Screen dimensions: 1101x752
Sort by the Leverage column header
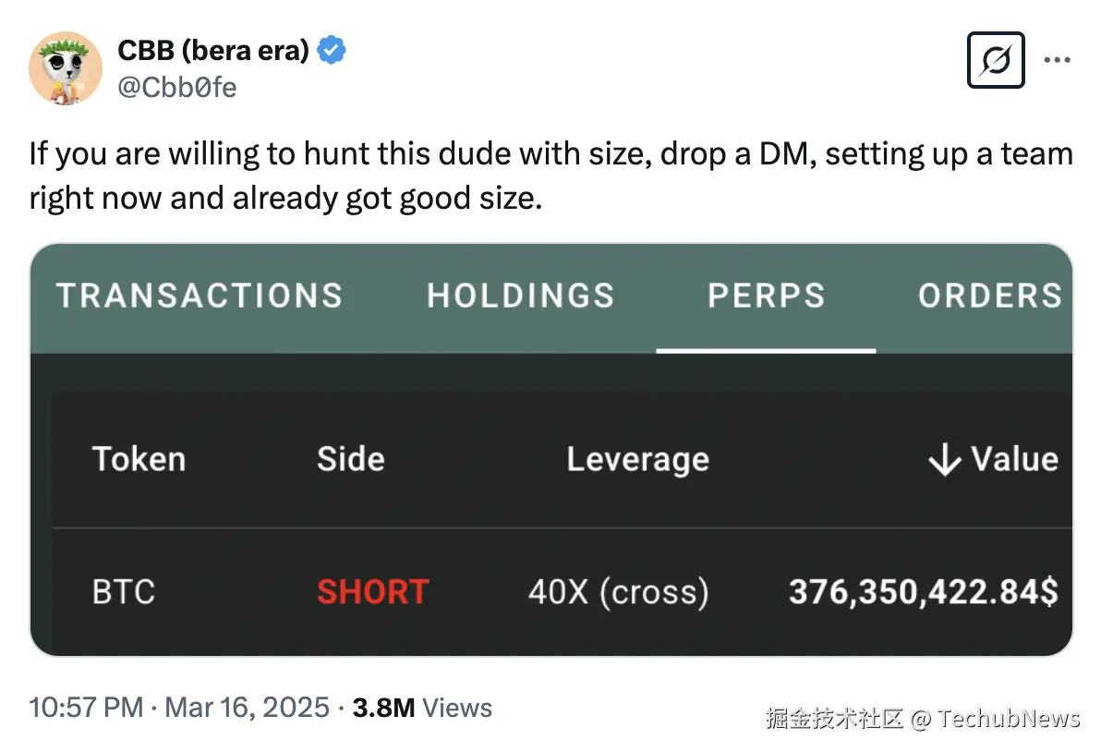tap(637, 459)
